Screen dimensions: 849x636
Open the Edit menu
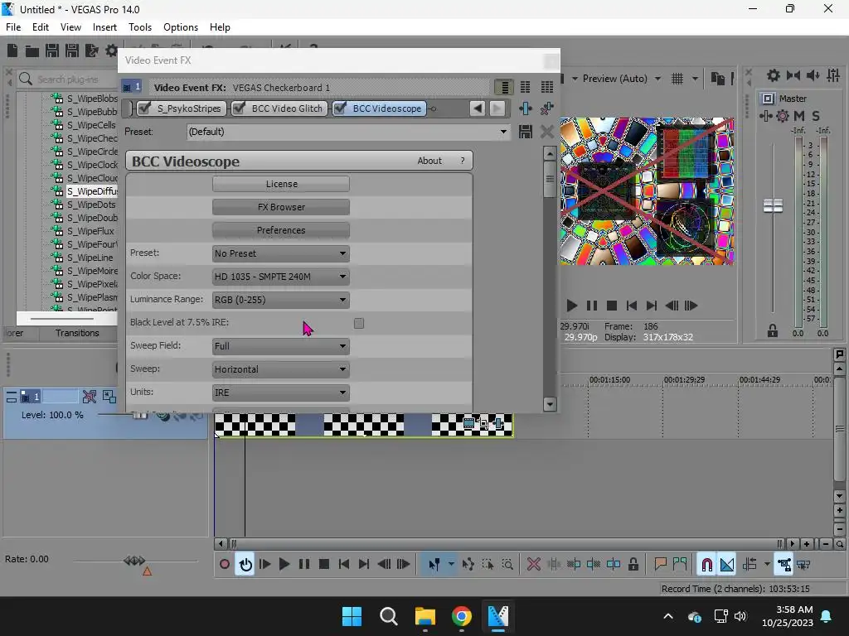(x=40, y=27)
